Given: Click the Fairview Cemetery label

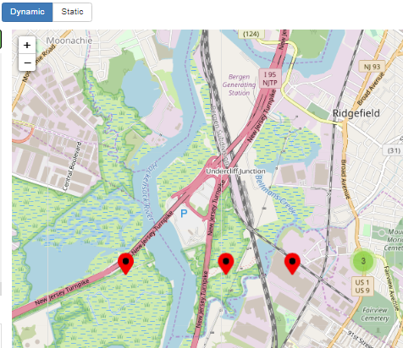Looking at the screenshot, I should pyautogui.click(x=375, y=314).
